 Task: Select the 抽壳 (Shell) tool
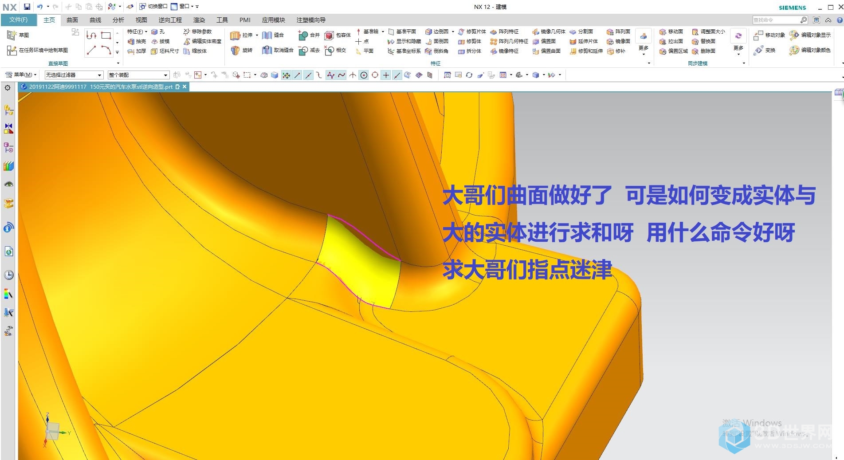pos(137,41)
